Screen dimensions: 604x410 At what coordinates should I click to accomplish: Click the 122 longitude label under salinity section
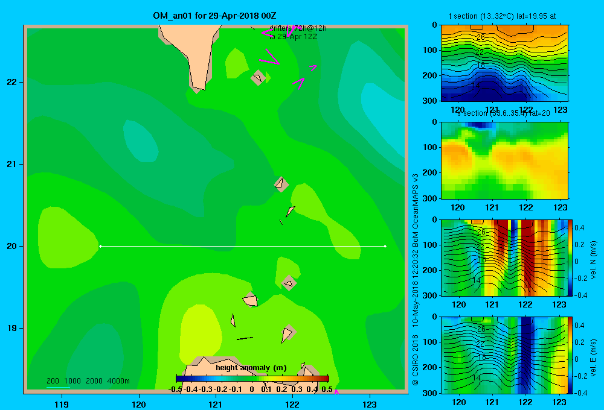click(x=526, y=207)
